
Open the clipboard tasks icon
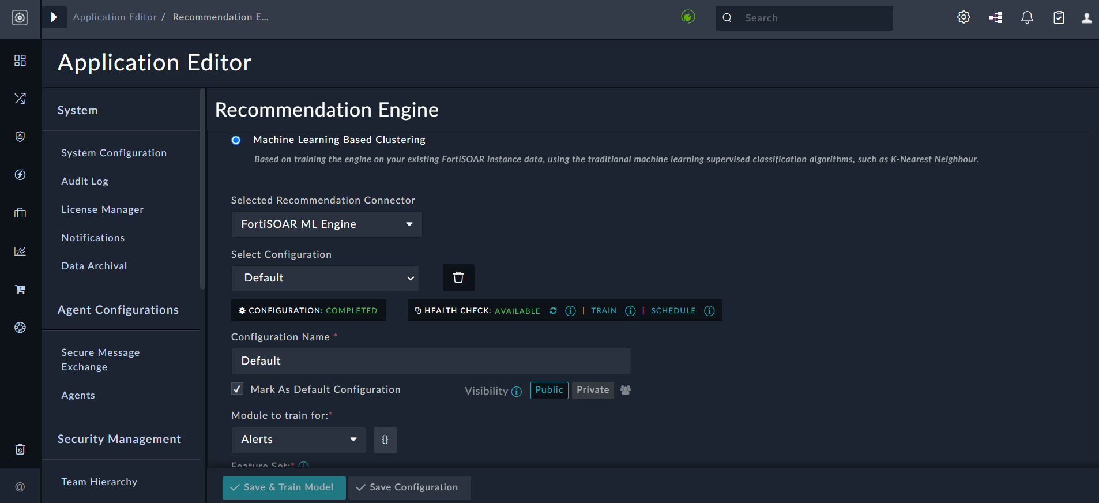click(1059, 18)
